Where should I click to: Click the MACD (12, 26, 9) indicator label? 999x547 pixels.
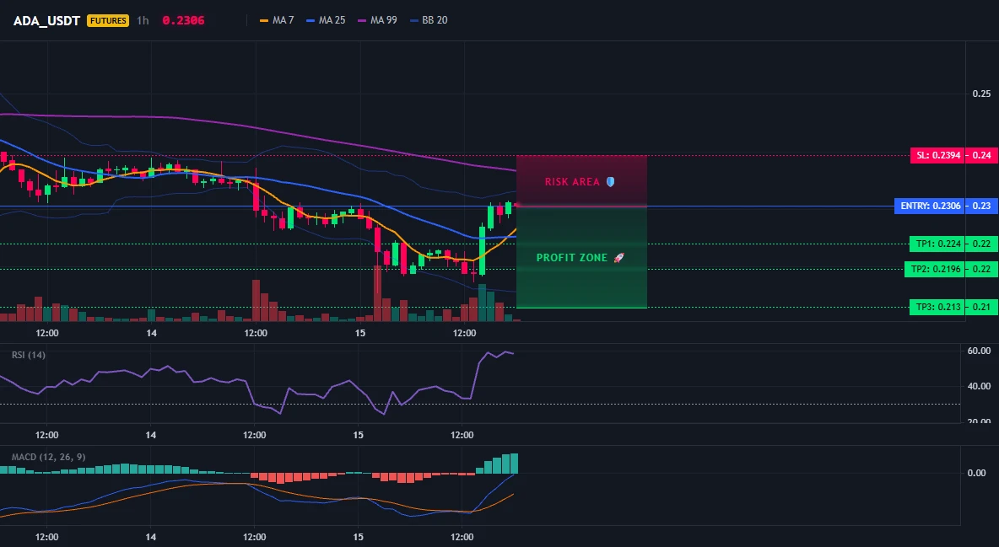48,457
